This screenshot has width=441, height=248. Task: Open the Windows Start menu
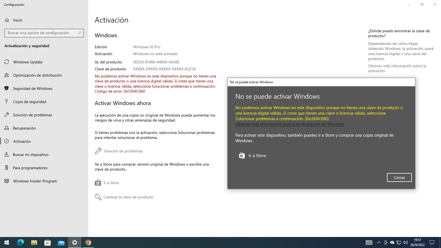(x=7, y=242)
